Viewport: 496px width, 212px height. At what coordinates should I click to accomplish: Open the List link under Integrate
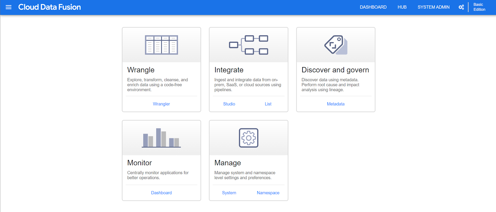pos(268,104)
